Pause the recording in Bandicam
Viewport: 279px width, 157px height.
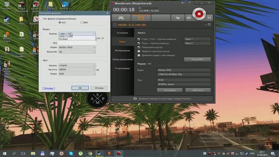(209, 18)
